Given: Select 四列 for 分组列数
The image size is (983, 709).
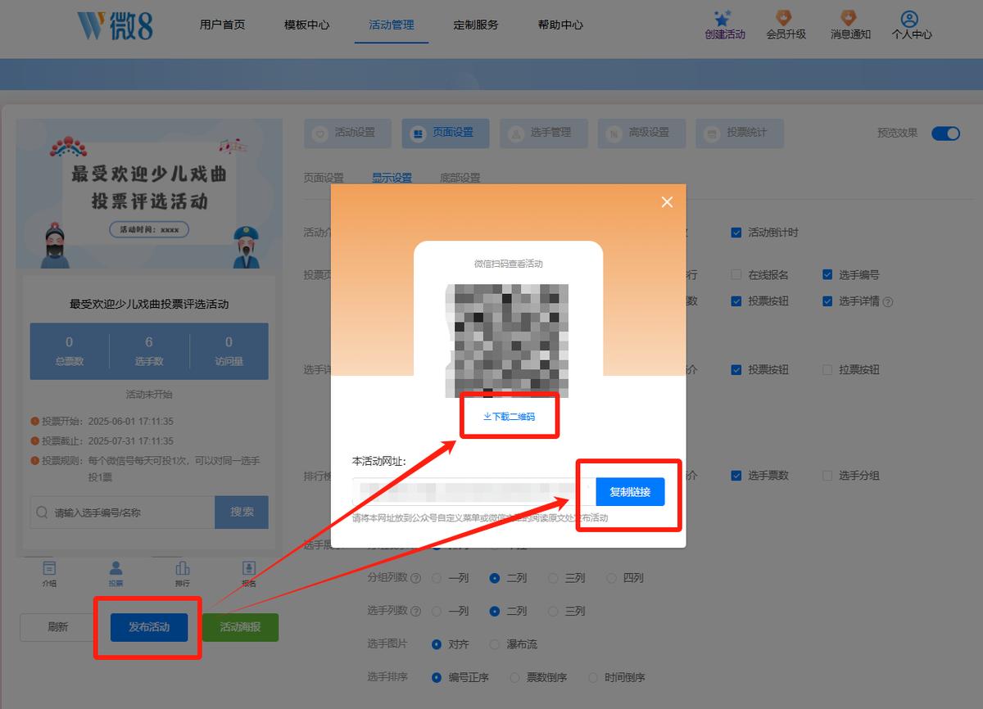Looking at the screenshot, I should tap(611, 578).
